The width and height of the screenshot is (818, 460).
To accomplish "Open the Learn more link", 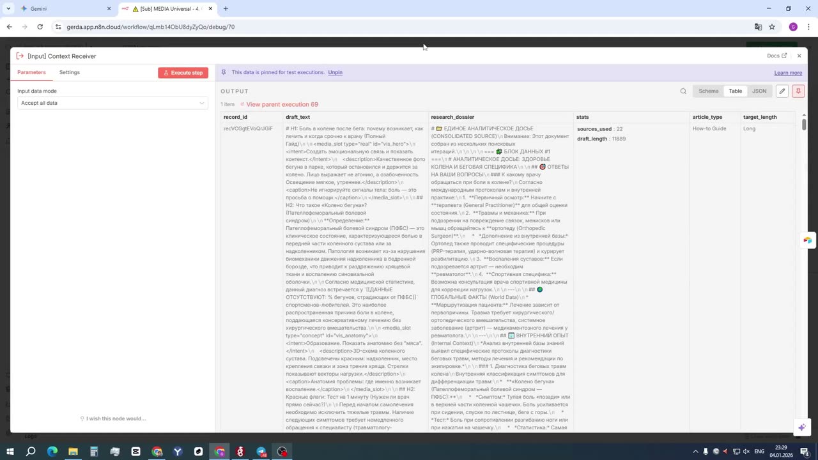I will coord(788,73).
